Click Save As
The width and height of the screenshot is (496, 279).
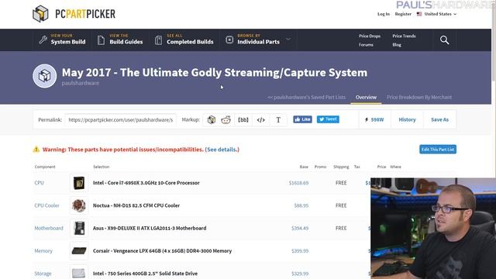439,119
